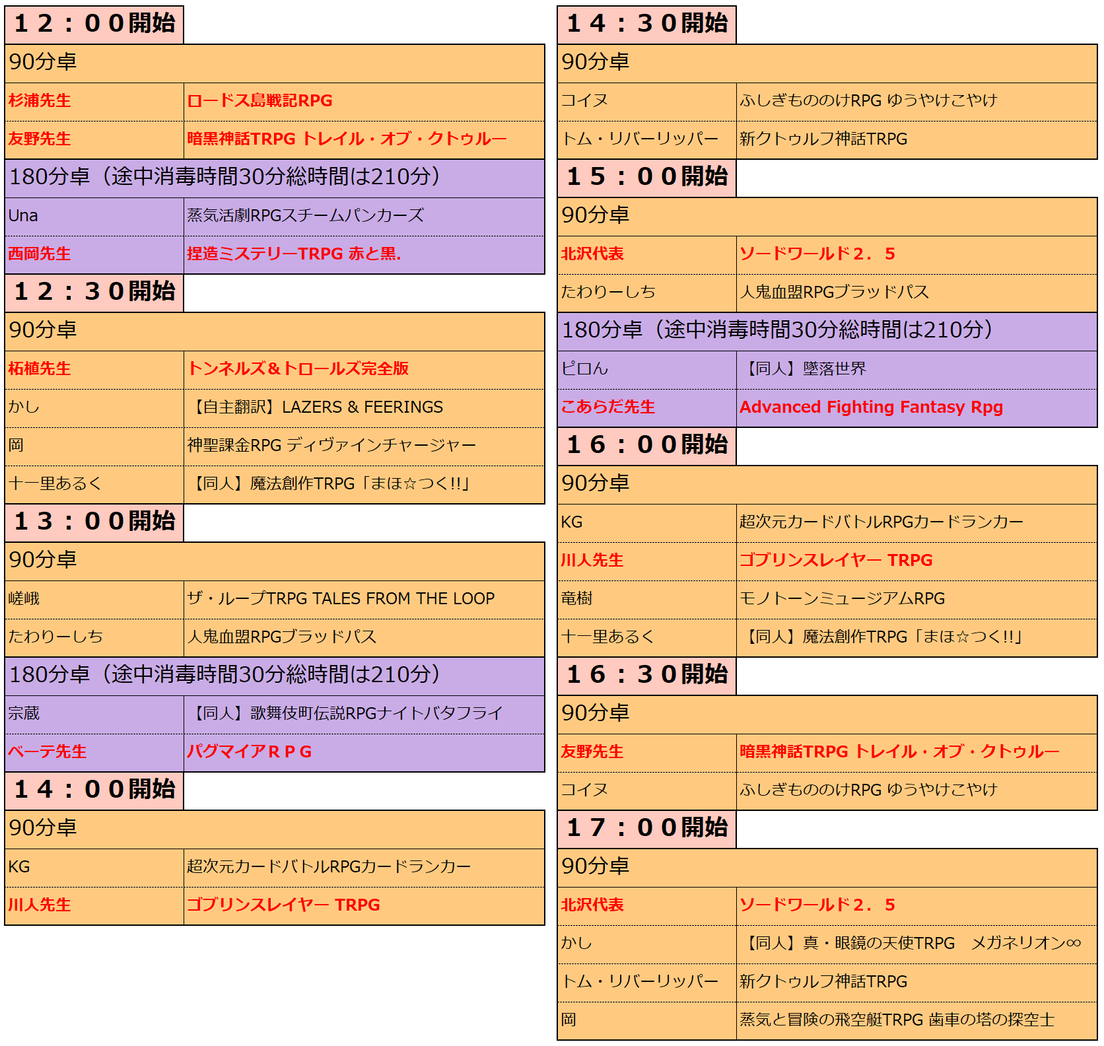The image size is (1104, 1046).
Task: Click 180分卓 header in the 13:00 section
Action: coord(275,676)
